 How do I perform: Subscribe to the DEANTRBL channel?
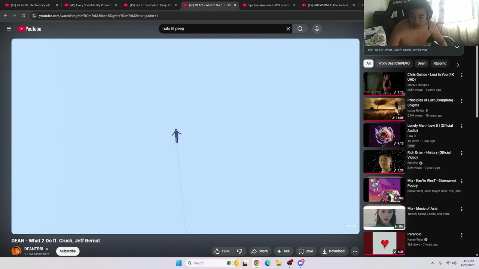pos(68,251)
